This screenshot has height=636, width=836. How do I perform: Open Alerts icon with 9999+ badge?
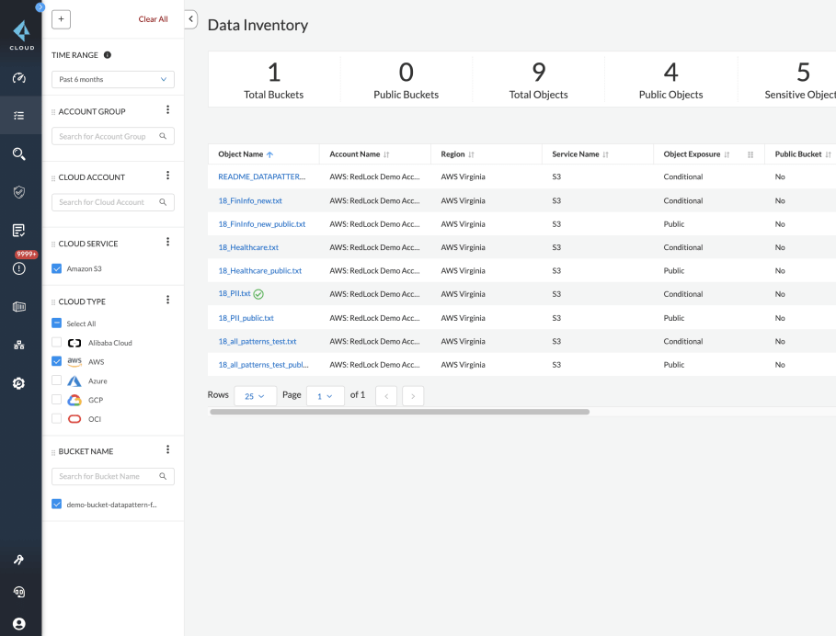point(19,268)
